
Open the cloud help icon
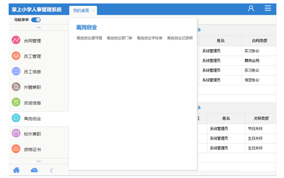pyautogui.click(x=34, y=170)
